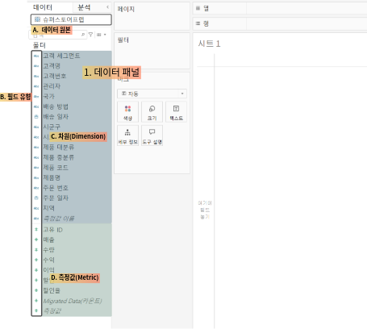Image resolution: width=367 pixels, height=329 pixels.
Task: Click the 색상 marks button
Action: pos(127,111)
